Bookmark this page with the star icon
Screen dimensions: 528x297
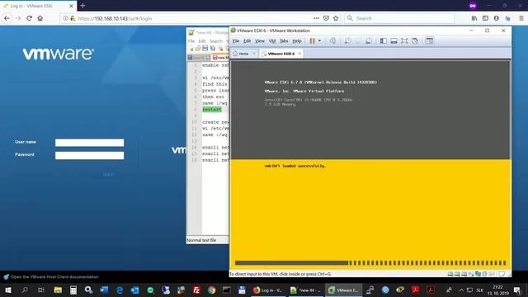point(336,18)
